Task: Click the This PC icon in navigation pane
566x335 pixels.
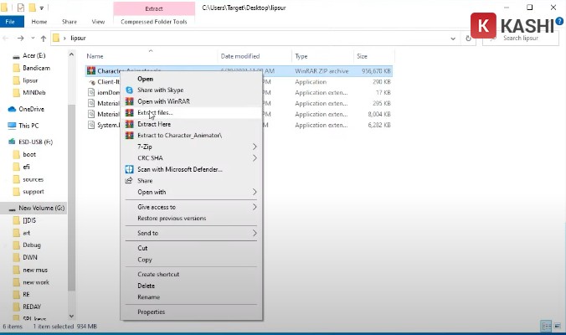Action: pos(12,126)
